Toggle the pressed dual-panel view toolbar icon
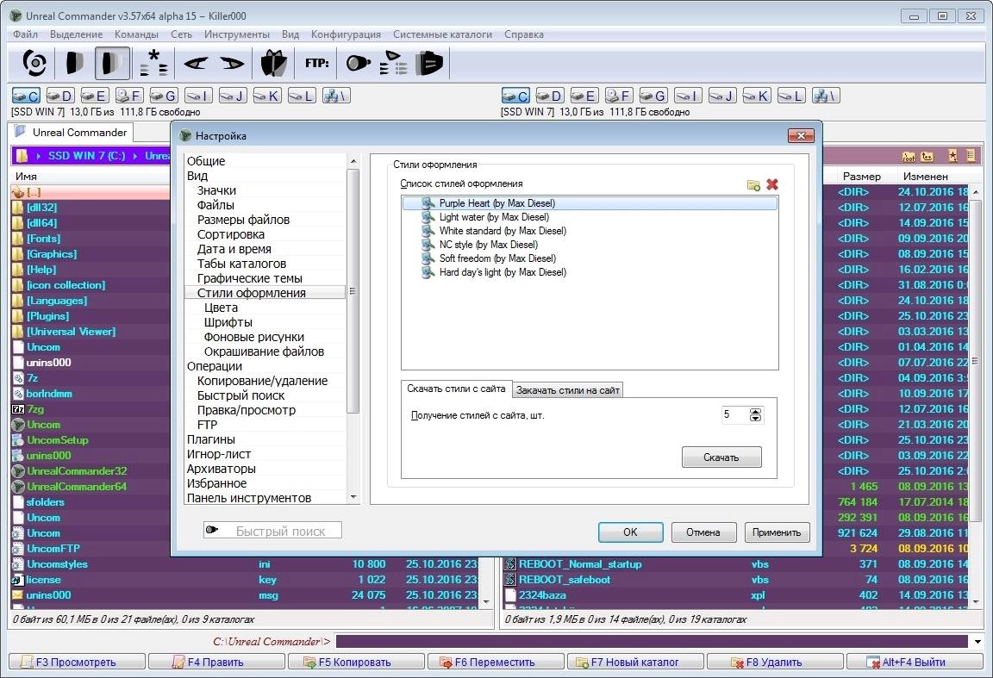The image size is (993, 678). click(x=112, y=63)
